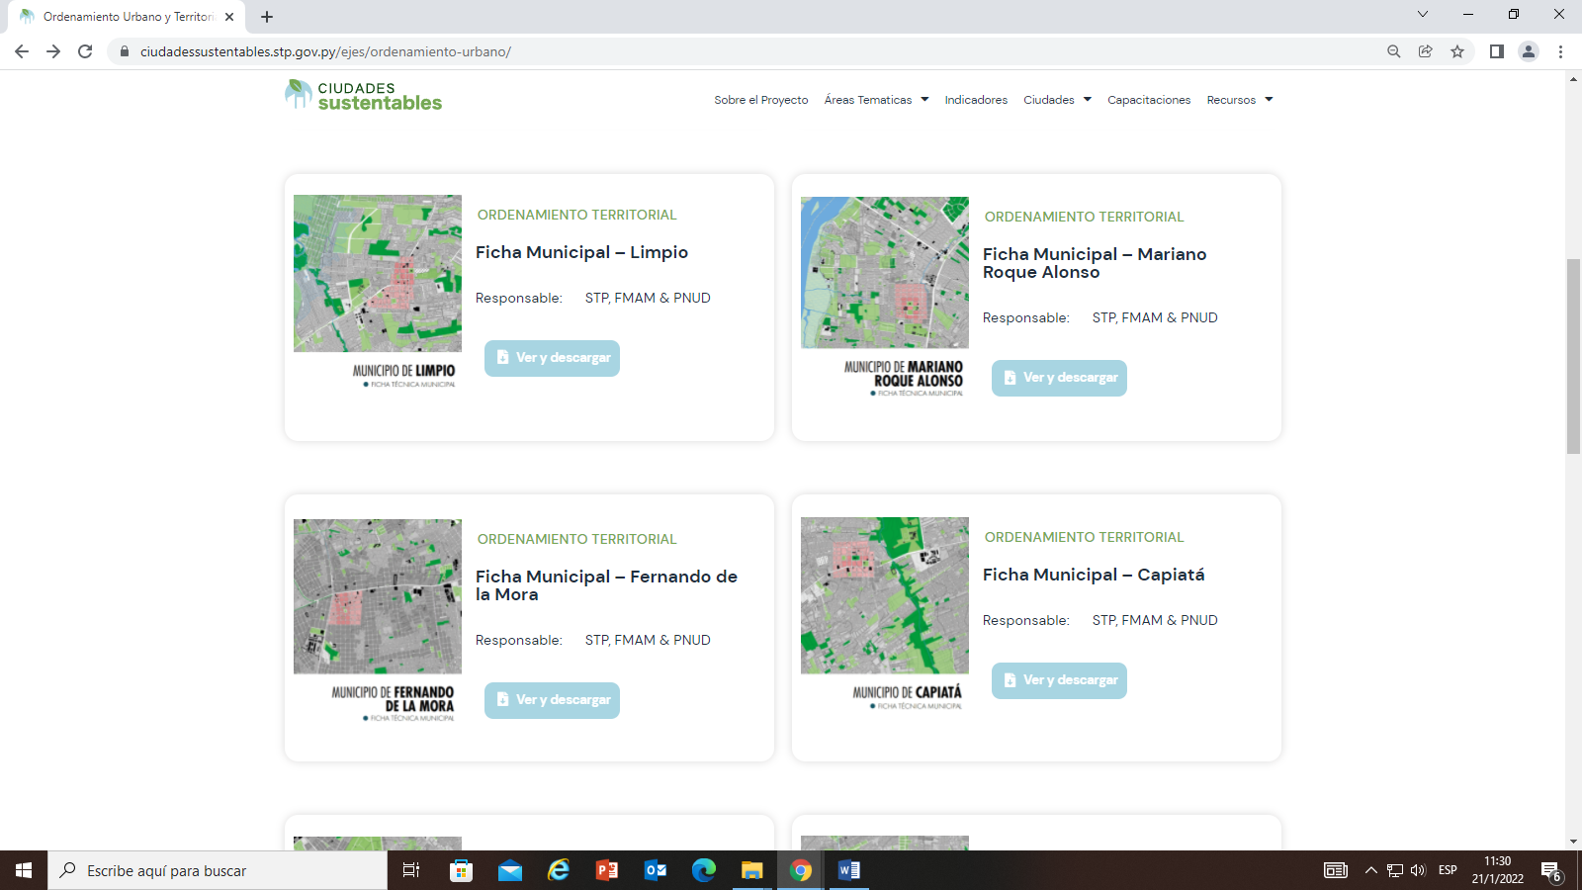
Task: Open the browser zoom magnifier icon
Action: click(x=1393, y=51)
